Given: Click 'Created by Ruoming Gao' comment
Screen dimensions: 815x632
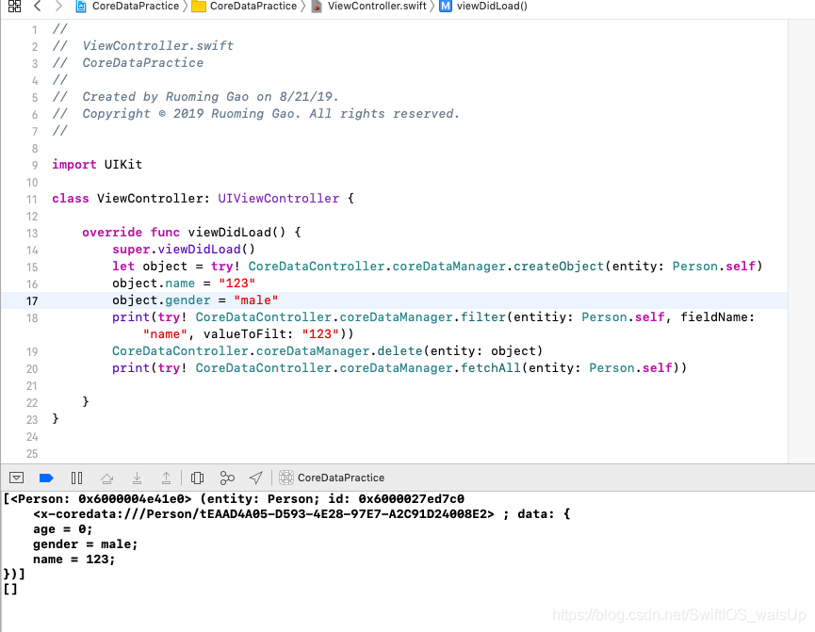Looking at the screenshot, I should point(210,97).
